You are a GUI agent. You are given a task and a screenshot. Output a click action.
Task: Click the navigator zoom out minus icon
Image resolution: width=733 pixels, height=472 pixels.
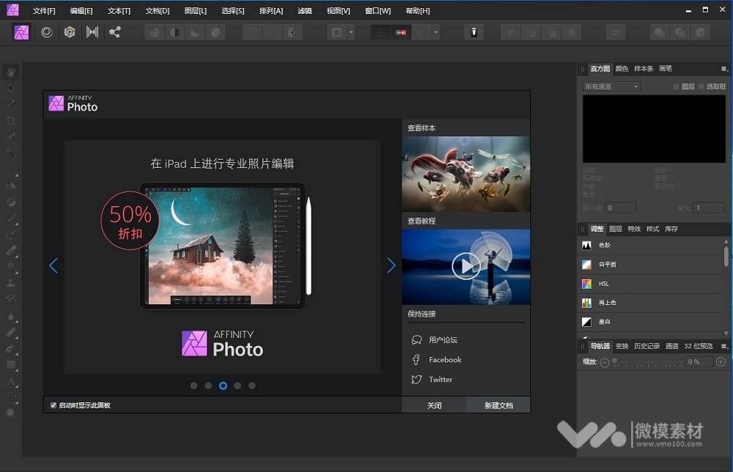tap(605, 363)
